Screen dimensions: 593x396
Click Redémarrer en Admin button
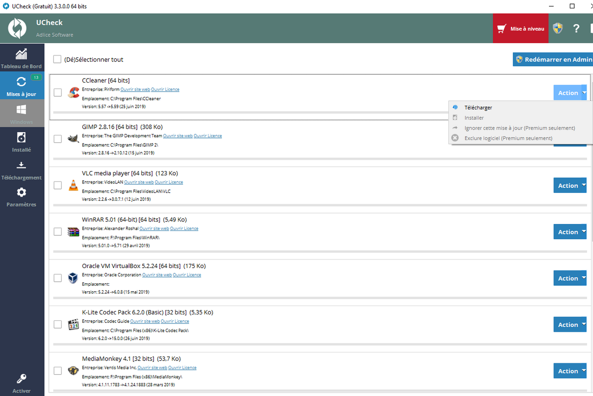pyautogui.click(x=552, y=59)
